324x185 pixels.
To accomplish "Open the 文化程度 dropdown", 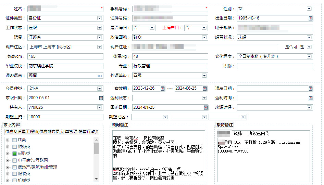I will [x=309, y=57].
